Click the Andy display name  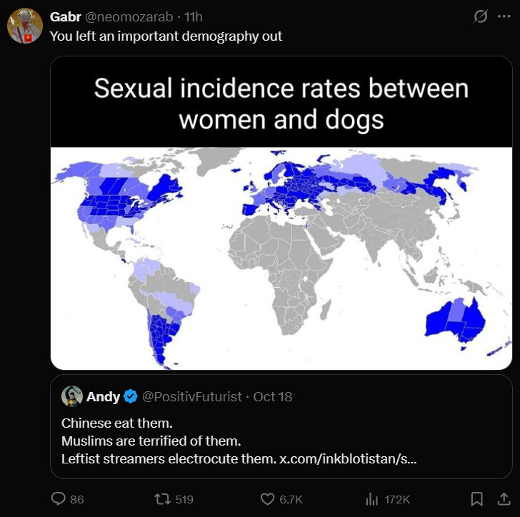(103, 396)
